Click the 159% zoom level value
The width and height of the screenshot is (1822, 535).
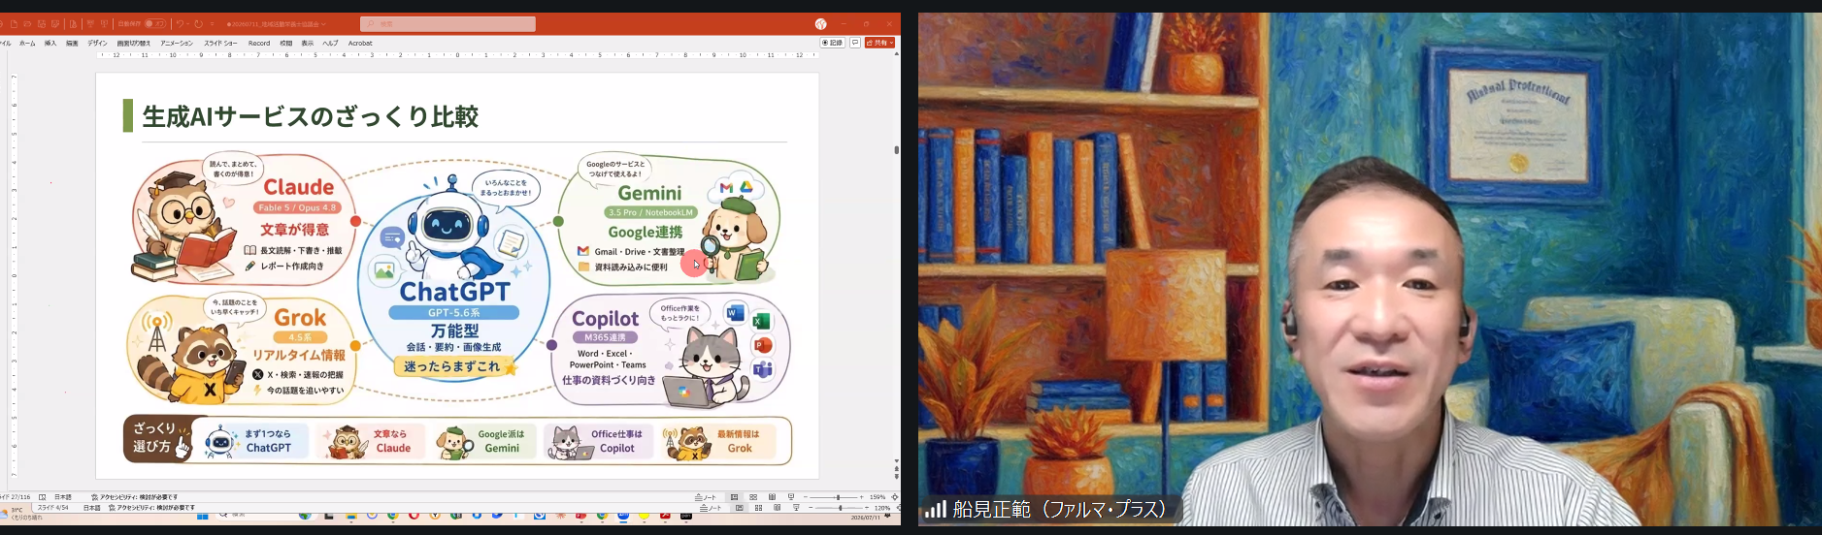[x=878, y=497]
